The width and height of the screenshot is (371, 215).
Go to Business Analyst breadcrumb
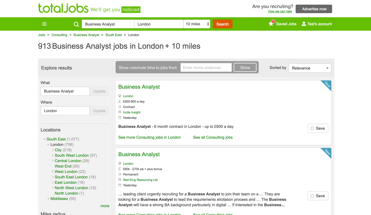pyautogui.click(x=86, y=35)
